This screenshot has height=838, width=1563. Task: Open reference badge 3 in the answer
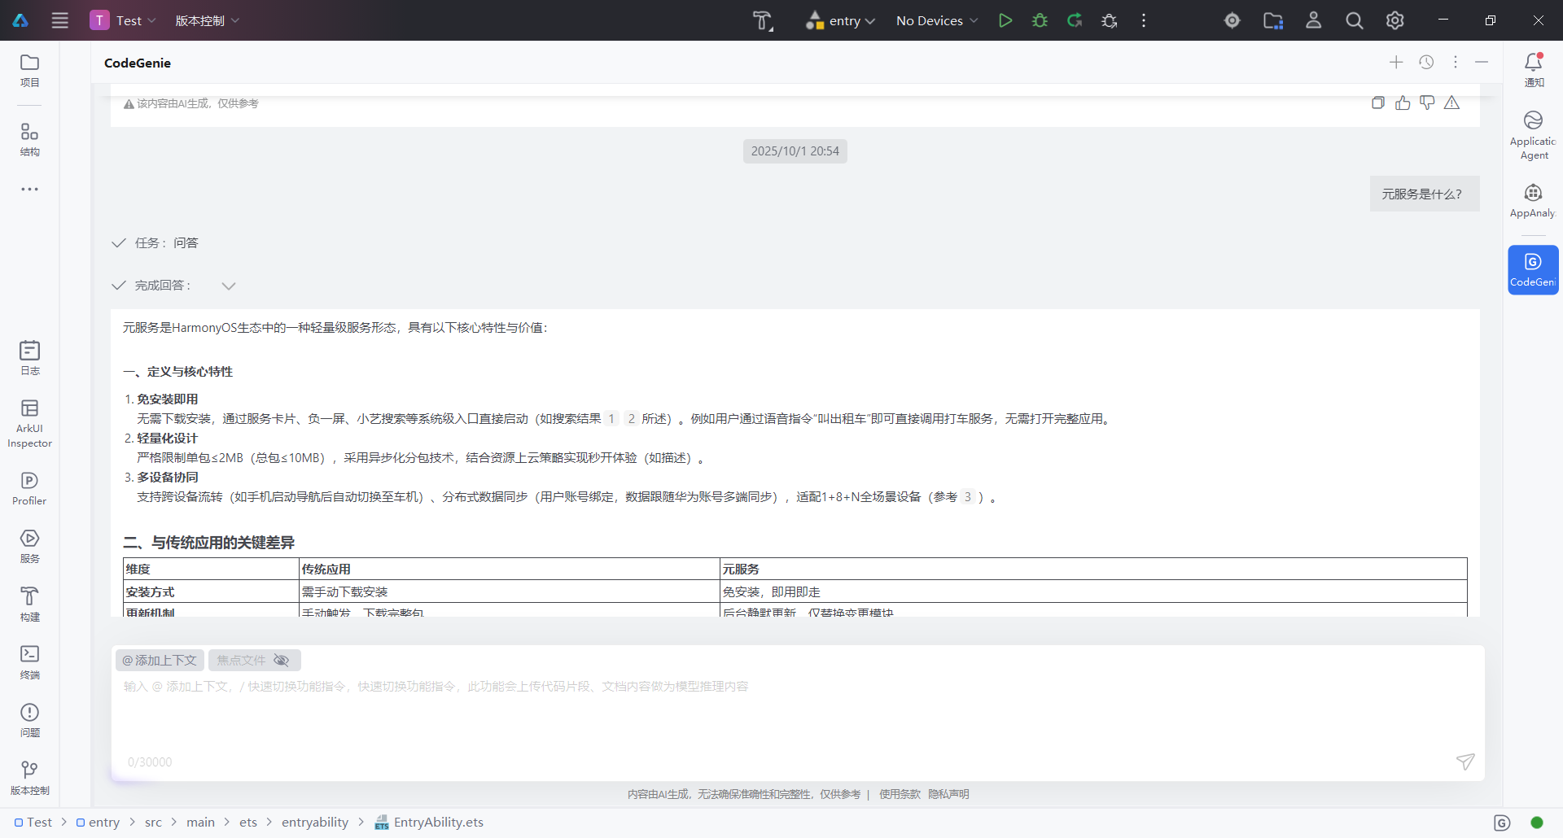pyautogui.click(x=967, y=496)
